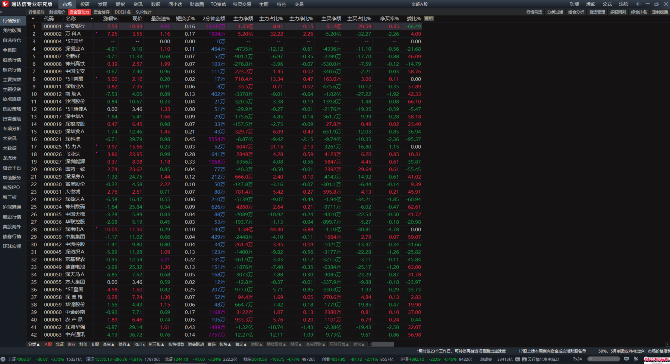This screenshot has width=670, height=364.
Task: Click the status bar search field
Action: coord(604,359)
